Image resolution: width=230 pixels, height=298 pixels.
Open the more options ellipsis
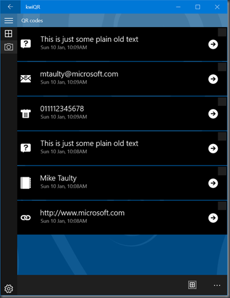(x=217, y=285)
